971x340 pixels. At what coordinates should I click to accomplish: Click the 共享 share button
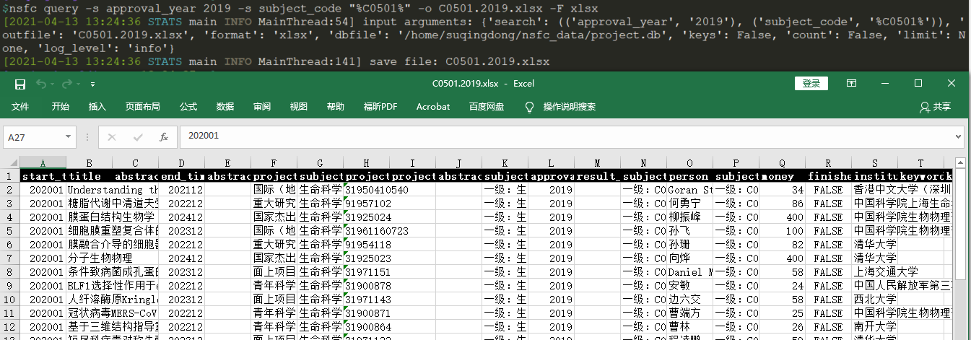935,107
